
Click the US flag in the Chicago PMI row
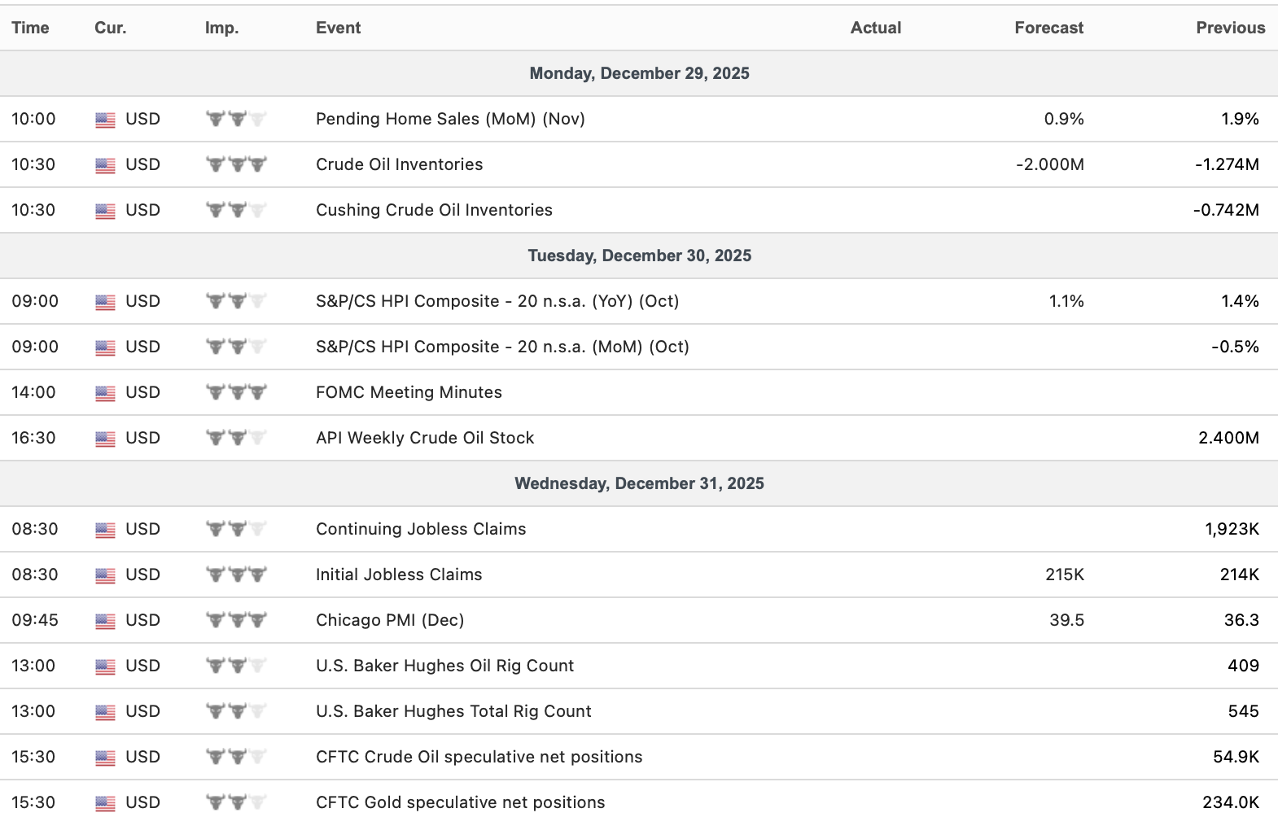click(105, 621)
